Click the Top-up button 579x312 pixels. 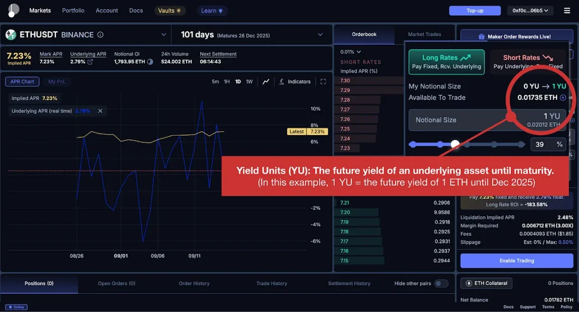[x=474, y=11]
